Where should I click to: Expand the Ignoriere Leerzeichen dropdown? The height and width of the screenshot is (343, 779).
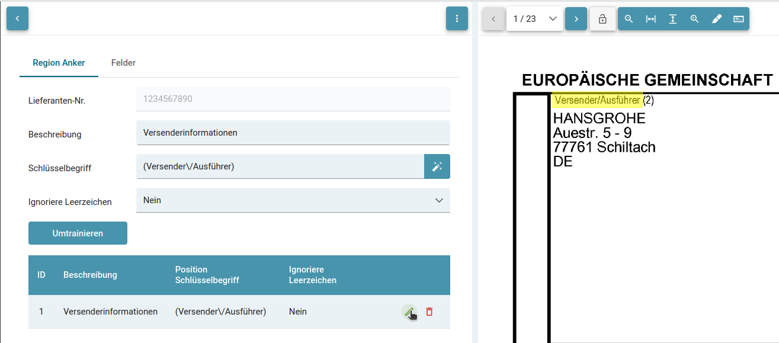[x=293, y=200]
